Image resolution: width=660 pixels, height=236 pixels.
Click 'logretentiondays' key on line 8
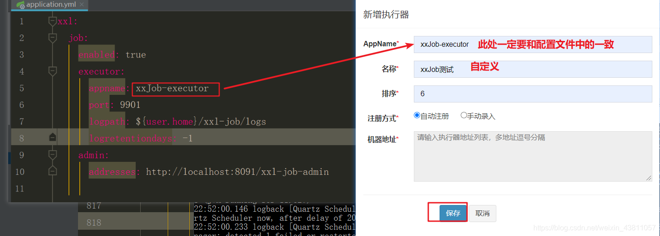130,138
